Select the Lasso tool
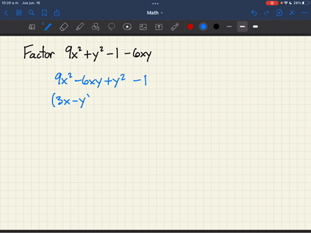Screen dimensions: 311x233 click(x=111, y=27)
